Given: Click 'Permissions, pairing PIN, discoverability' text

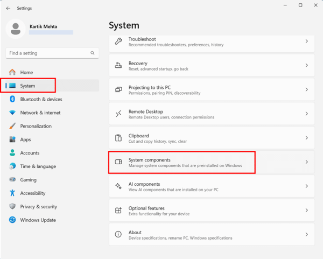Looking at the screenshot, I should [164, 93].
